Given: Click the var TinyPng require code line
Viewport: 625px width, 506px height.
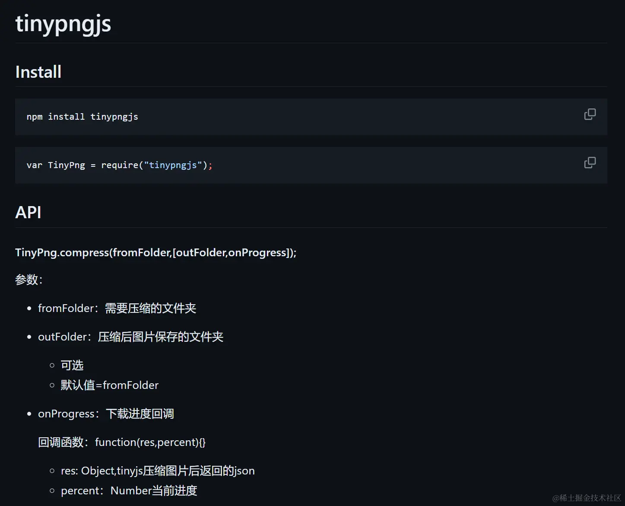Looking at the screenshot, I should coord(120,165).
